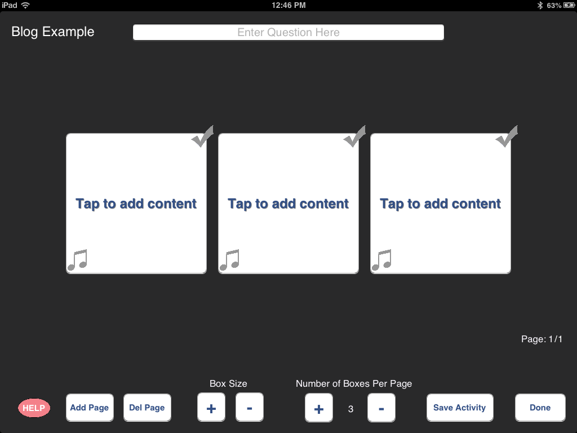Click the Del Page button
The height and width of the screenshot is (433, 577).
[147, 408]
